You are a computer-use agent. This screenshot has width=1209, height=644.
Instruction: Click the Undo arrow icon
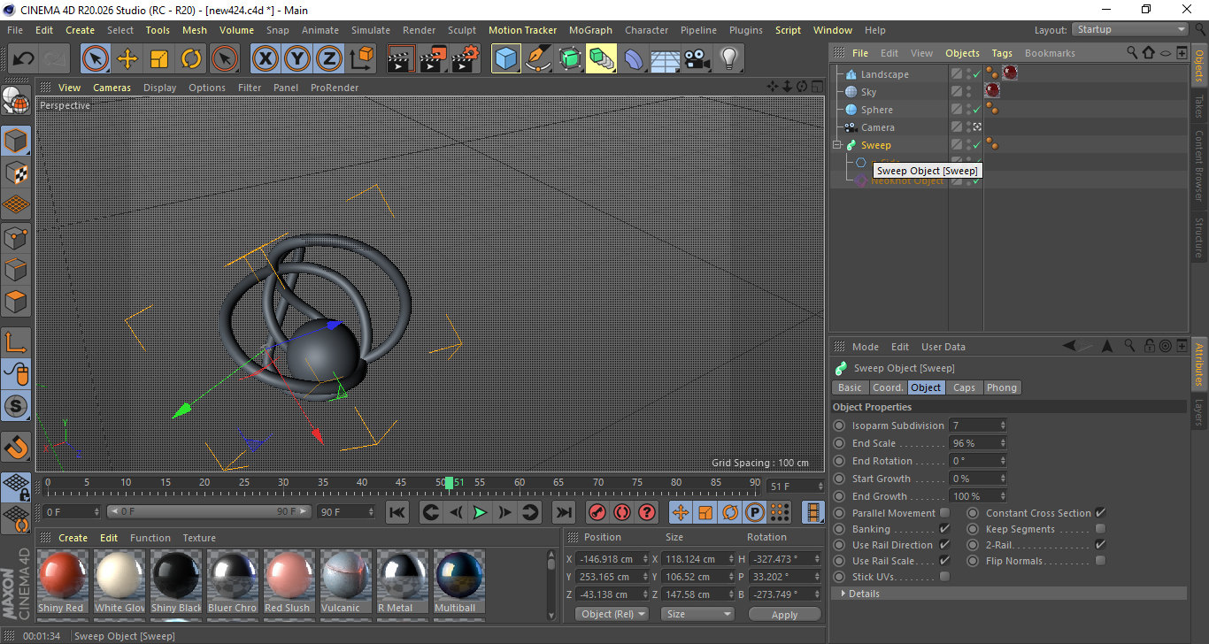(x=24, y=59)
